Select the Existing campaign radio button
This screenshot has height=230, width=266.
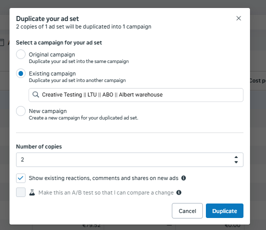click(x=21, y=73)
